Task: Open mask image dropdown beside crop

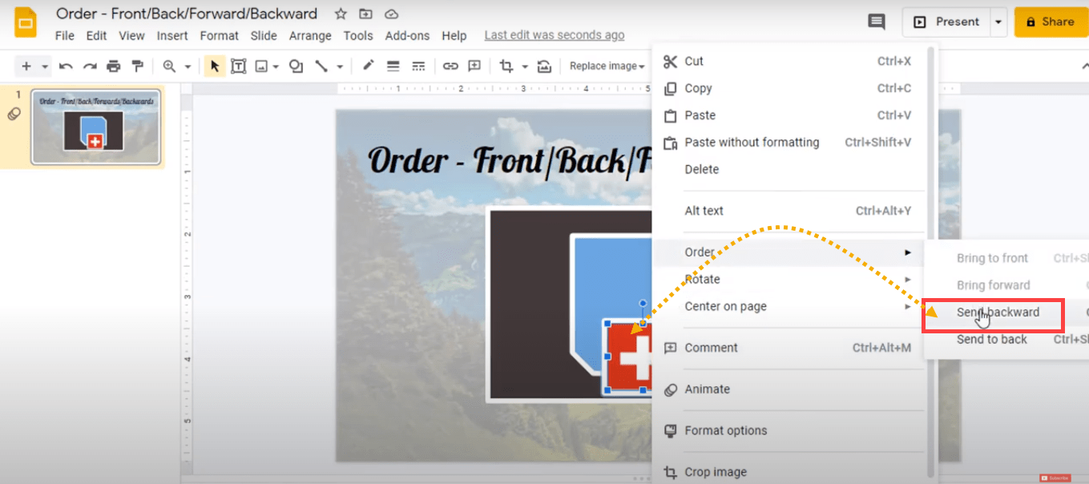Action: (525, 67)
